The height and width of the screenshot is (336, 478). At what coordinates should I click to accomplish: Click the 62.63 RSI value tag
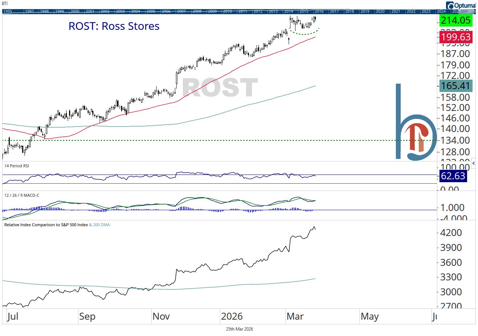453,176
